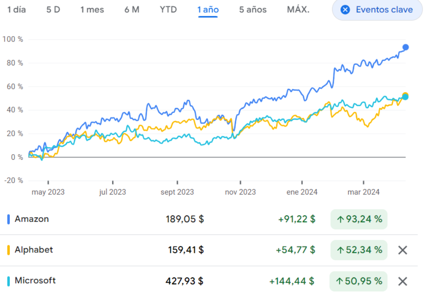The image size is (426, 294).
Task: Click the up arrow in Microsoft's 50,95 % badge
Action: [340, 281]
